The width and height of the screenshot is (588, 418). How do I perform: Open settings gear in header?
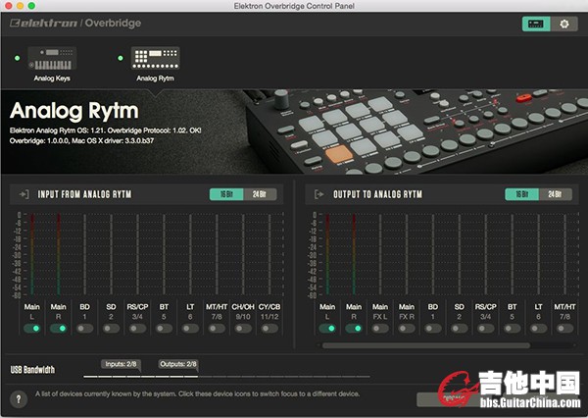pos(564,24)
